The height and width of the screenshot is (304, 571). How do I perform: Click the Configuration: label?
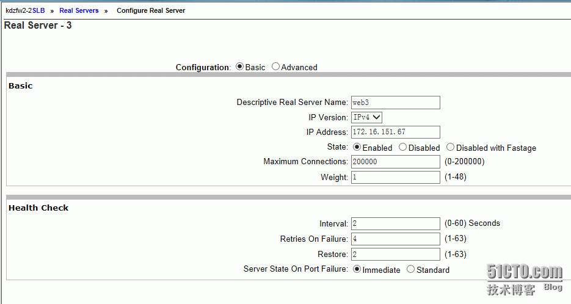tap(203, 67)
